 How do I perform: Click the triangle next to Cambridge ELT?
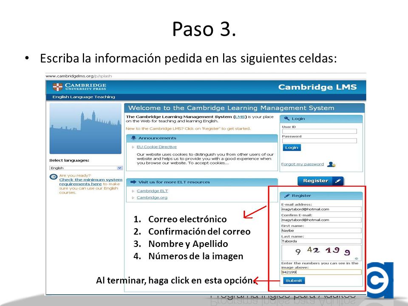coord(133,191)
